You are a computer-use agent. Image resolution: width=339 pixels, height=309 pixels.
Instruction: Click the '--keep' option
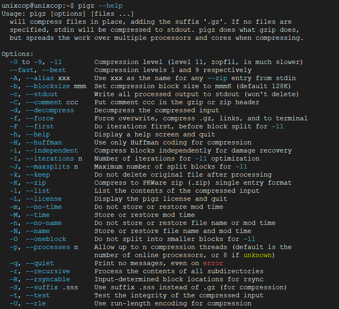(x=38, y=175)
